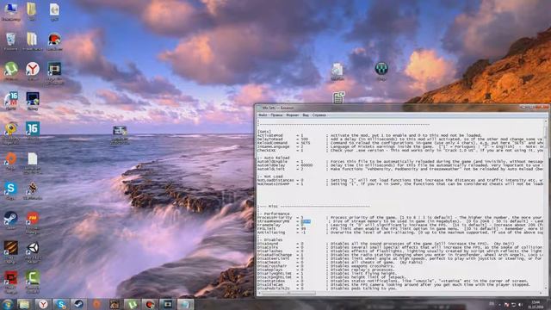551x310 pixels.
Task: Click the Windows Start button
Action: point(8,304)
